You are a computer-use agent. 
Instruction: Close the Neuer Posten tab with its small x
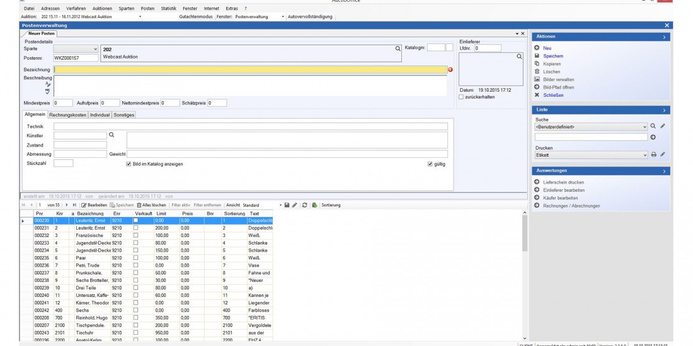coord(522,33)
